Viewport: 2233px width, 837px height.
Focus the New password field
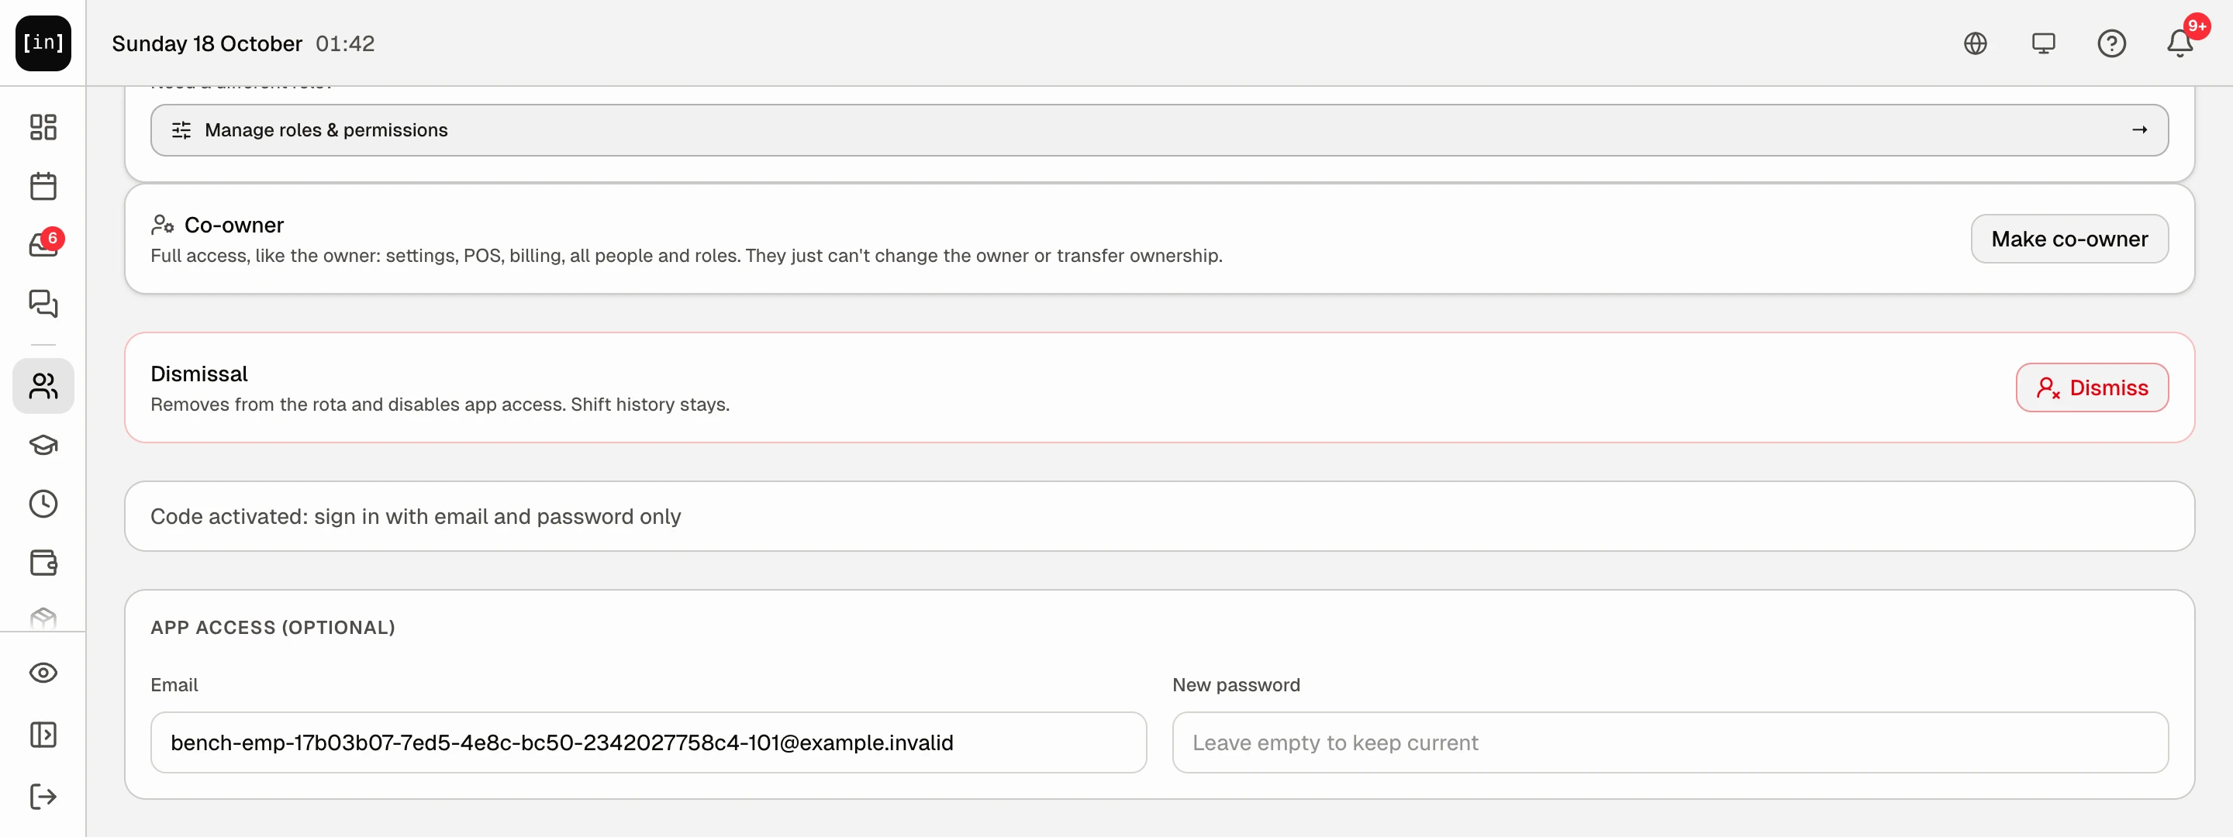pos(1669,742)
